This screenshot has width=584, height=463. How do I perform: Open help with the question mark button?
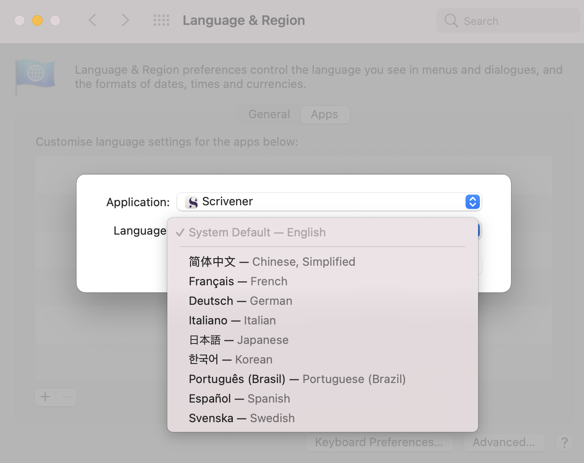click(x=564, y=442)
